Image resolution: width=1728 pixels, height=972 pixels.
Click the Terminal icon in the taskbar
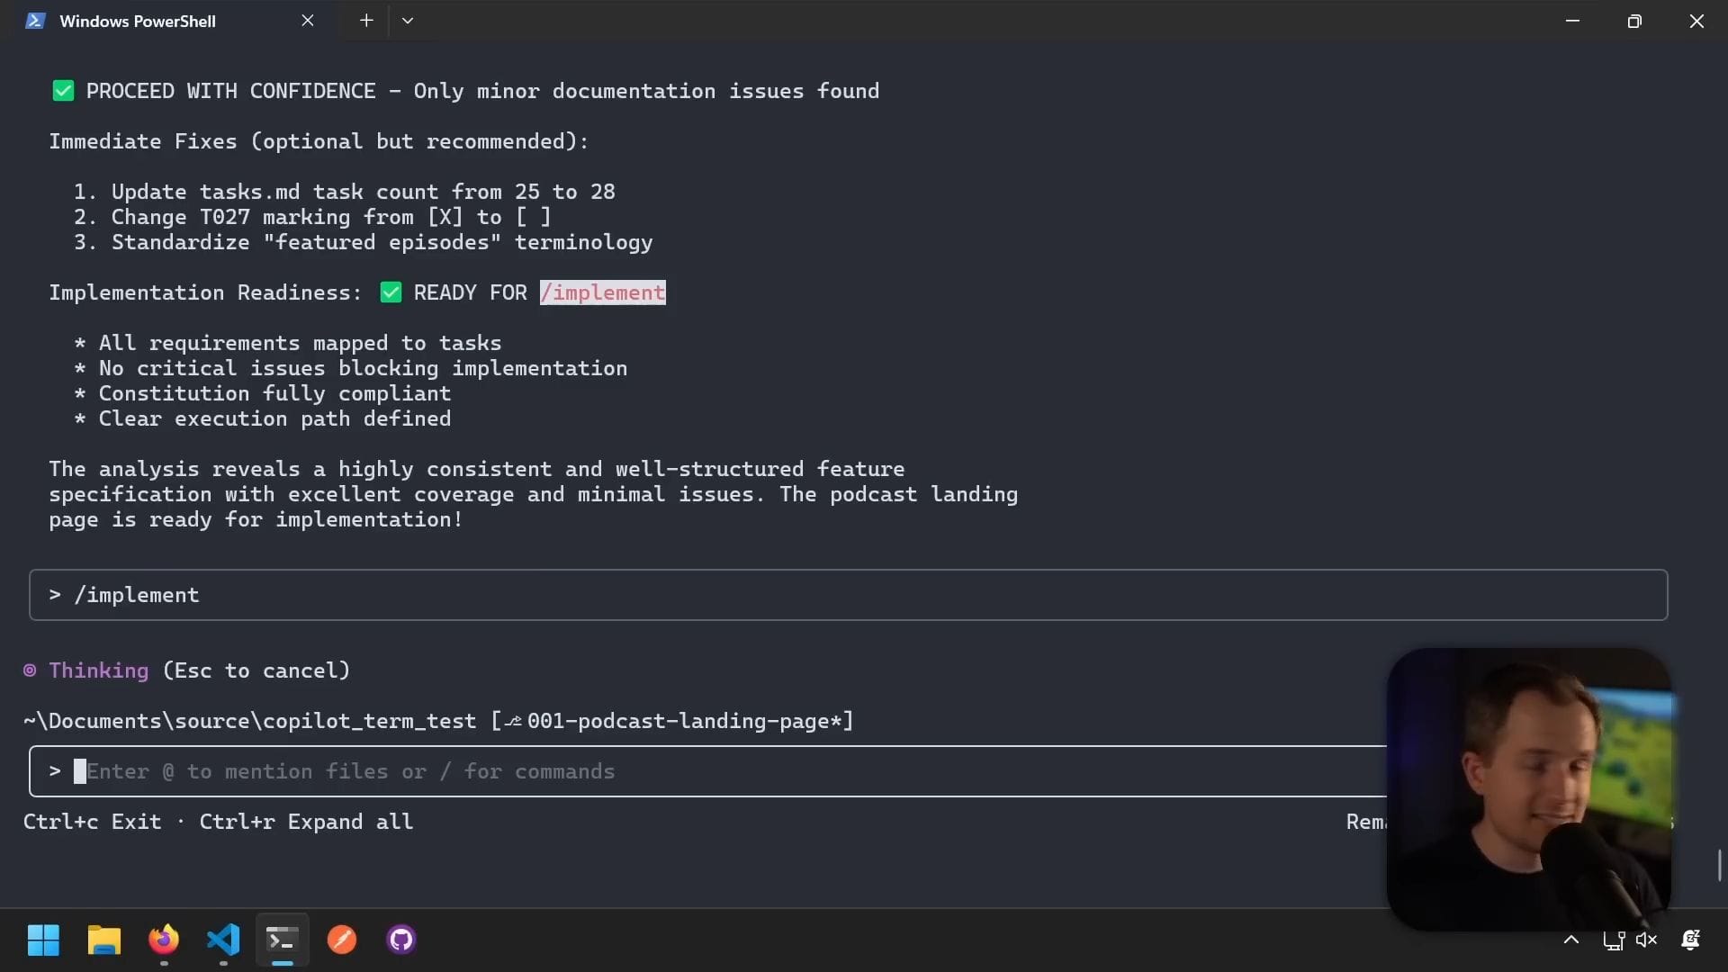pos(282,940)
